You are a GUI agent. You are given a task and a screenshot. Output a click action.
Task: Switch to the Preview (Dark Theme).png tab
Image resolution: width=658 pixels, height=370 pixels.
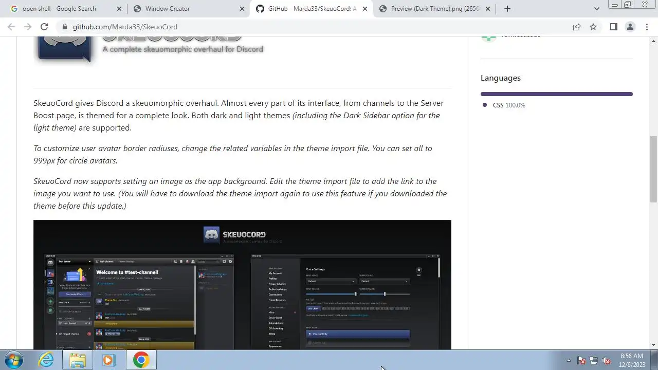[435, 9]
